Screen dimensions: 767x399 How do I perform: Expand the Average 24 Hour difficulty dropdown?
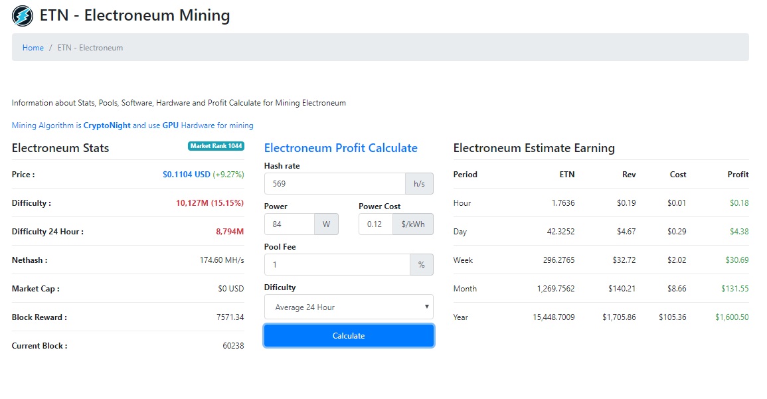pyautogui.click(x=349, y=307)
